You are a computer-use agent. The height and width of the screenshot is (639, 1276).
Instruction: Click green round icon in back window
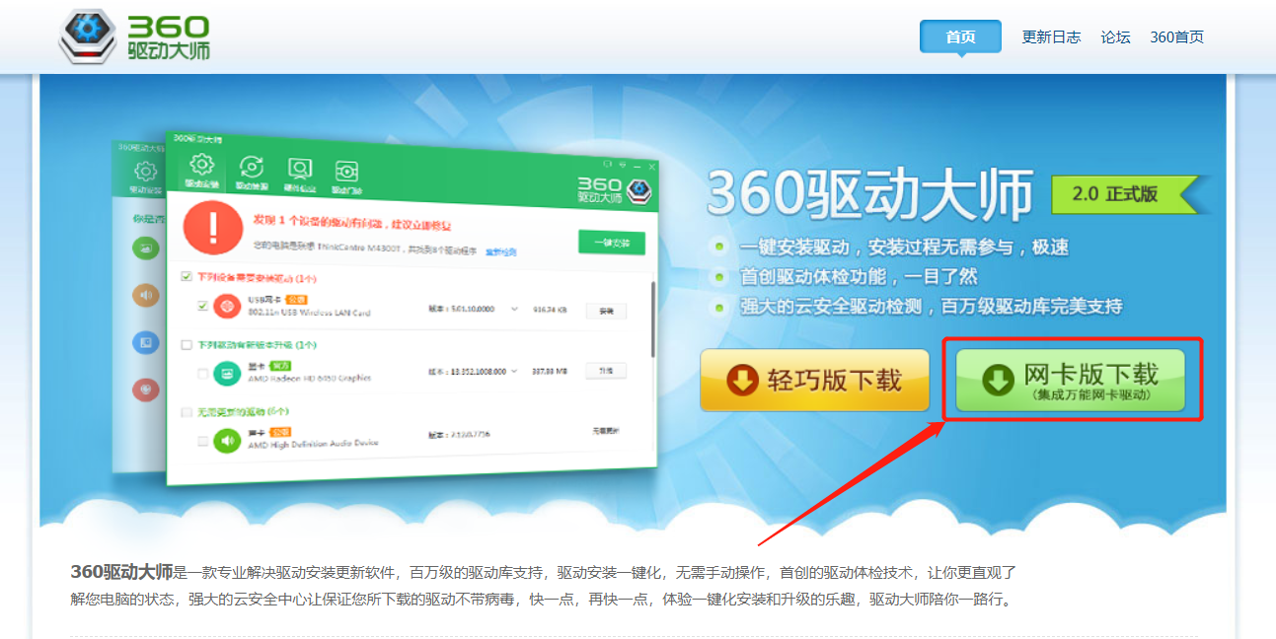pos(145,248)
